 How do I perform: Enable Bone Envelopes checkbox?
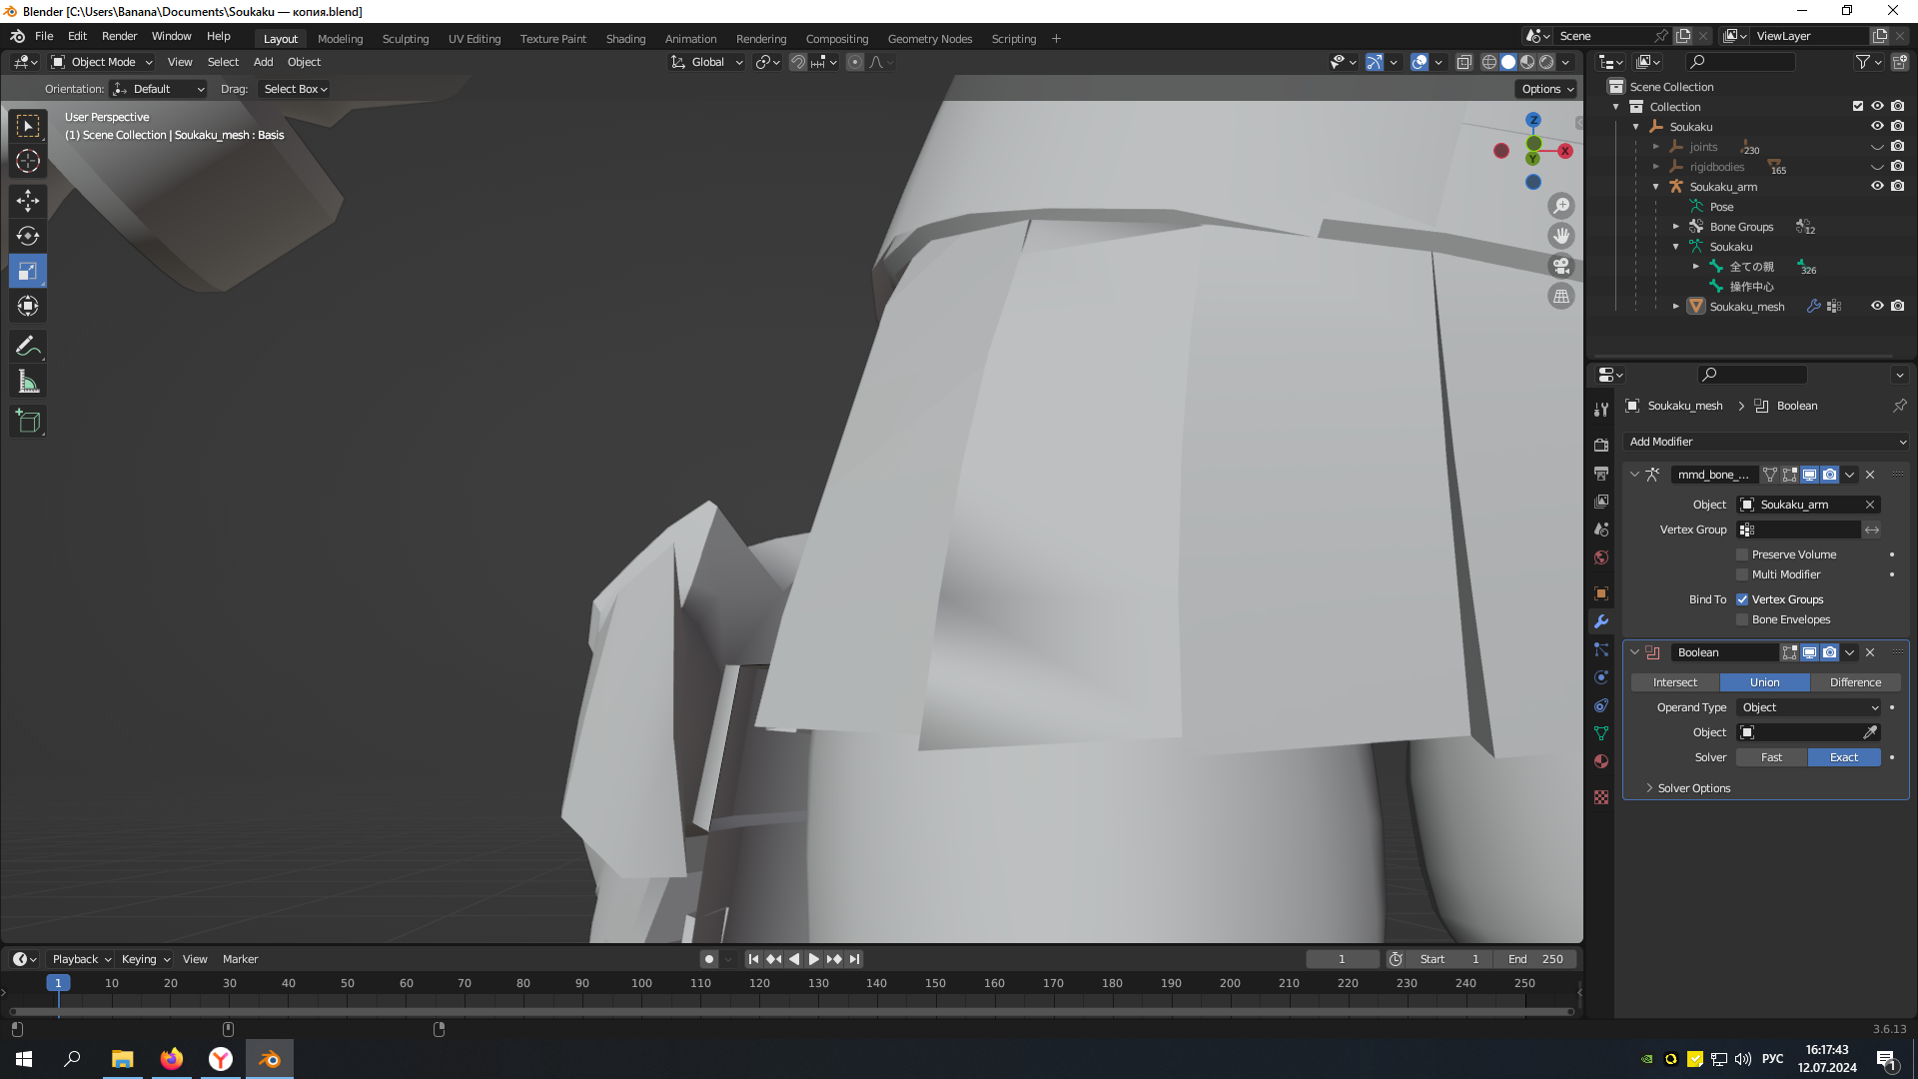[x=1741, y=619]
